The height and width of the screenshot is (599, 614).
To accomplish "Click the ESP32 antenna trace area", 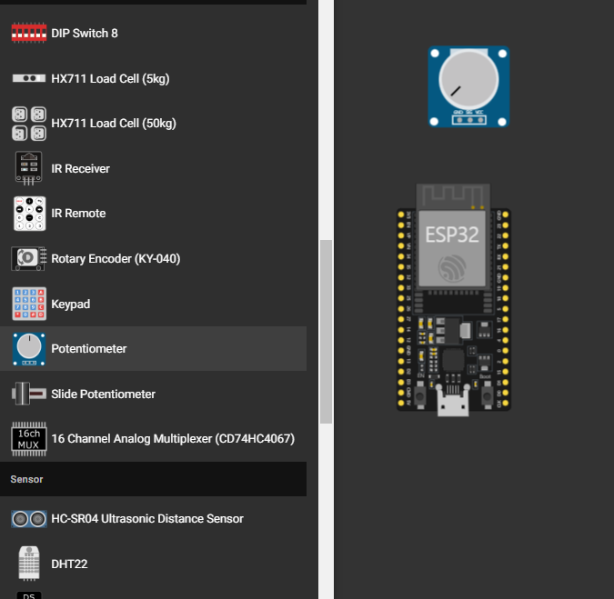I will (x=453, y=196).
